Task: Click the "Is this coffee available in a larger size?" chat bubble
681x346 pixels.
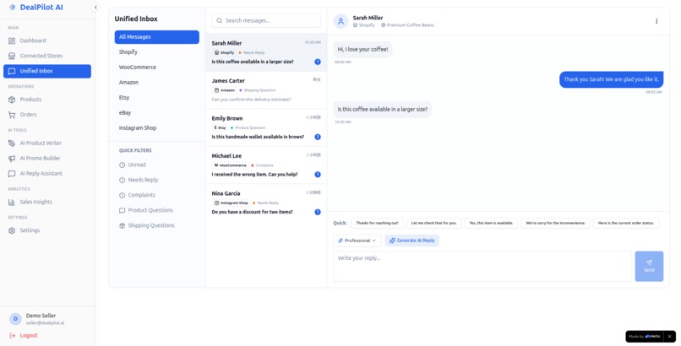Action: pos(383,109)
